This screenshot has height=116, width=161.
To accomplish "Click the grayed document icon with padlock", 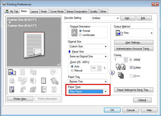I will tap(54, 81).
